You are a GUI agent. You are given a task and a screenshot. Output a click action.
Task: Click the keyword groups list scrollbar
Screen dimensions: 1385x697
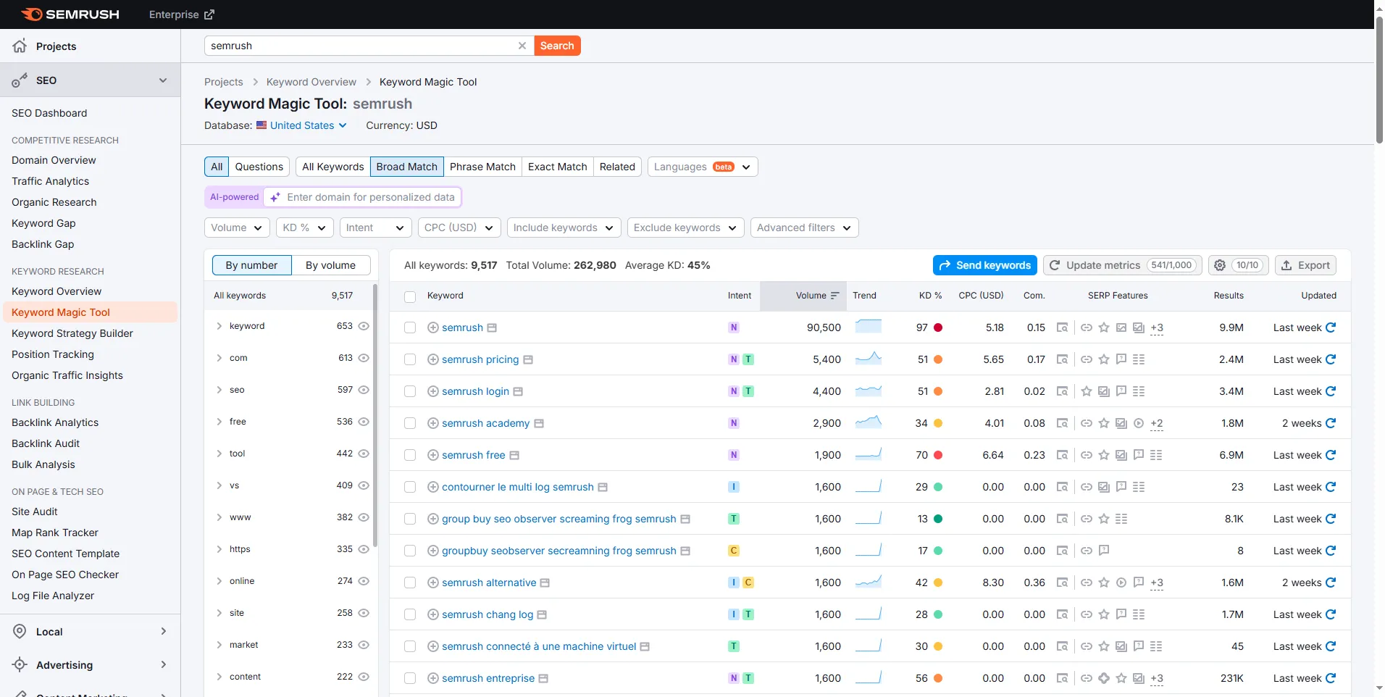375,415
